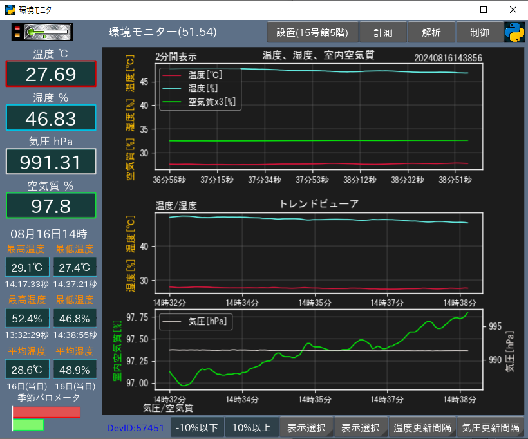Click the average temperature 28.6℃ box
Screen dimensions: 528x439
pos(27,369)
